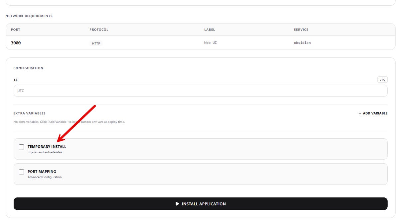Click the Configuration heading
Image resolution: width=399 pixels, height=224 pixels.
tap(28, 68)
